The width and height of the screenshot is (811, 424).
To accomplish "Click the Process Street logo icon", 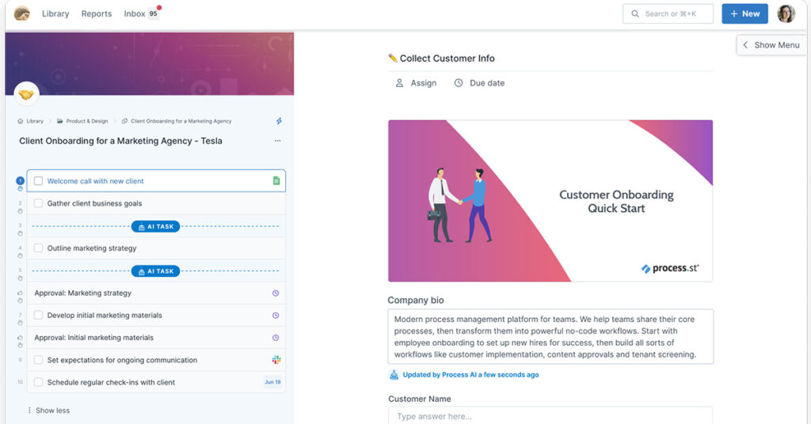I will pos(22,13).
